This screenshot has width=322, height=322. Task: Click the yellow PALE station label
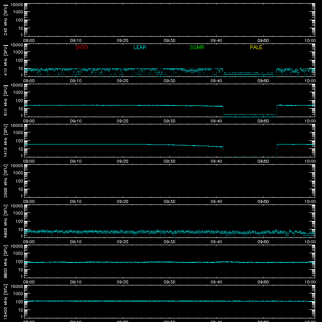(256, 47)
